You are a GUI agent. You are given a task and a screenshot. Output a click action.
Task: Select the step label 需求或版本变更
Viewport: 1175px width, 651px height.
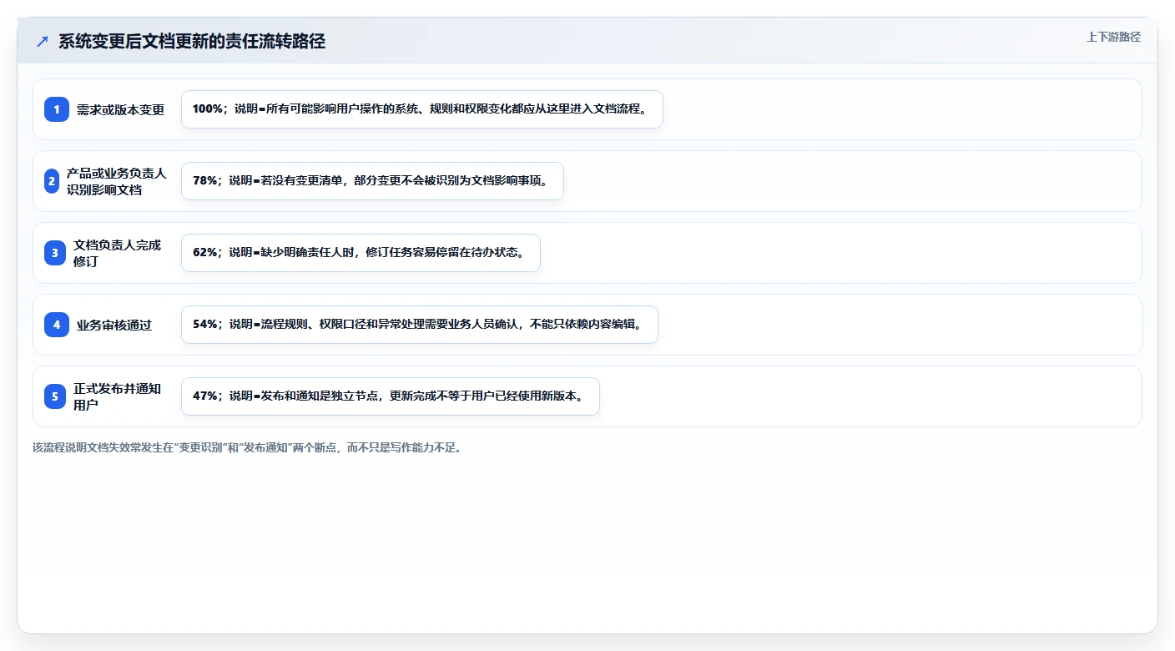pos(121,109)
